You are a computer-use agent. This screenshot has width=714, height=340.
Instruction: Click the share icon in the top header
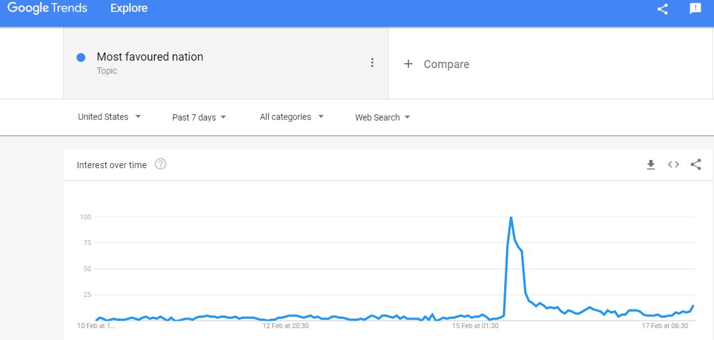663,9
